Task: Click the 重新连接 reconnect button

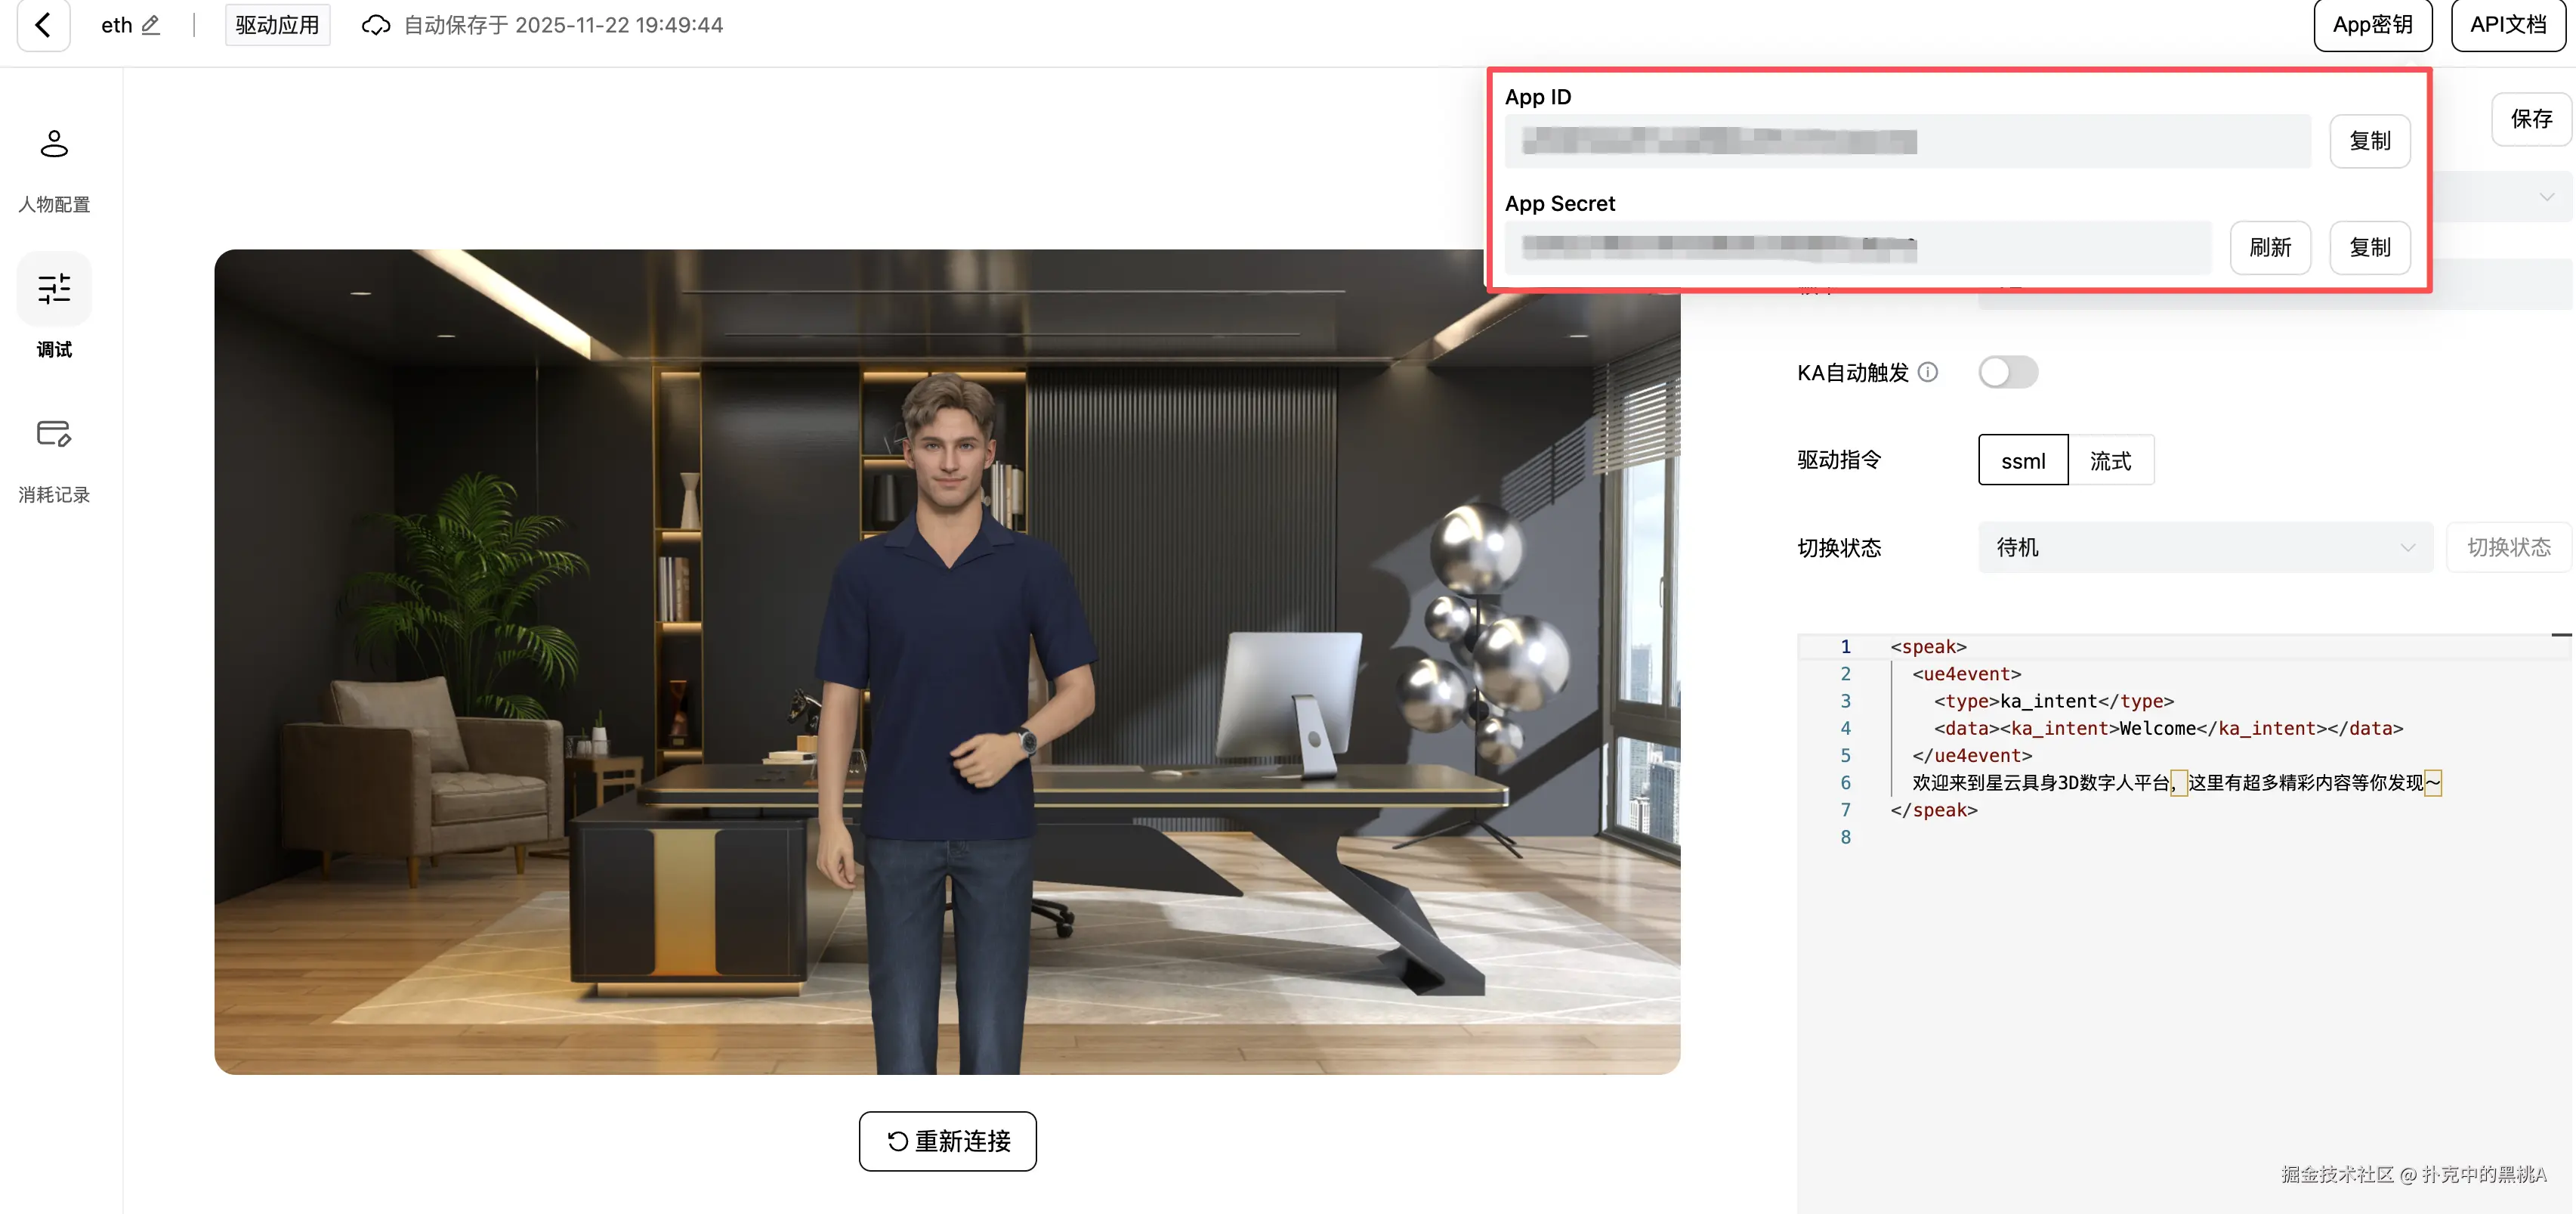Action: click(x=947, y=1140)
